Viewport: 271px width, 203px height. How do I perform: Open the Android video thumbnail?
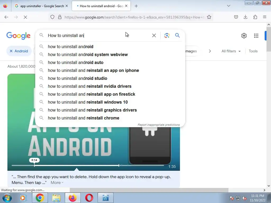coord(94,122)
